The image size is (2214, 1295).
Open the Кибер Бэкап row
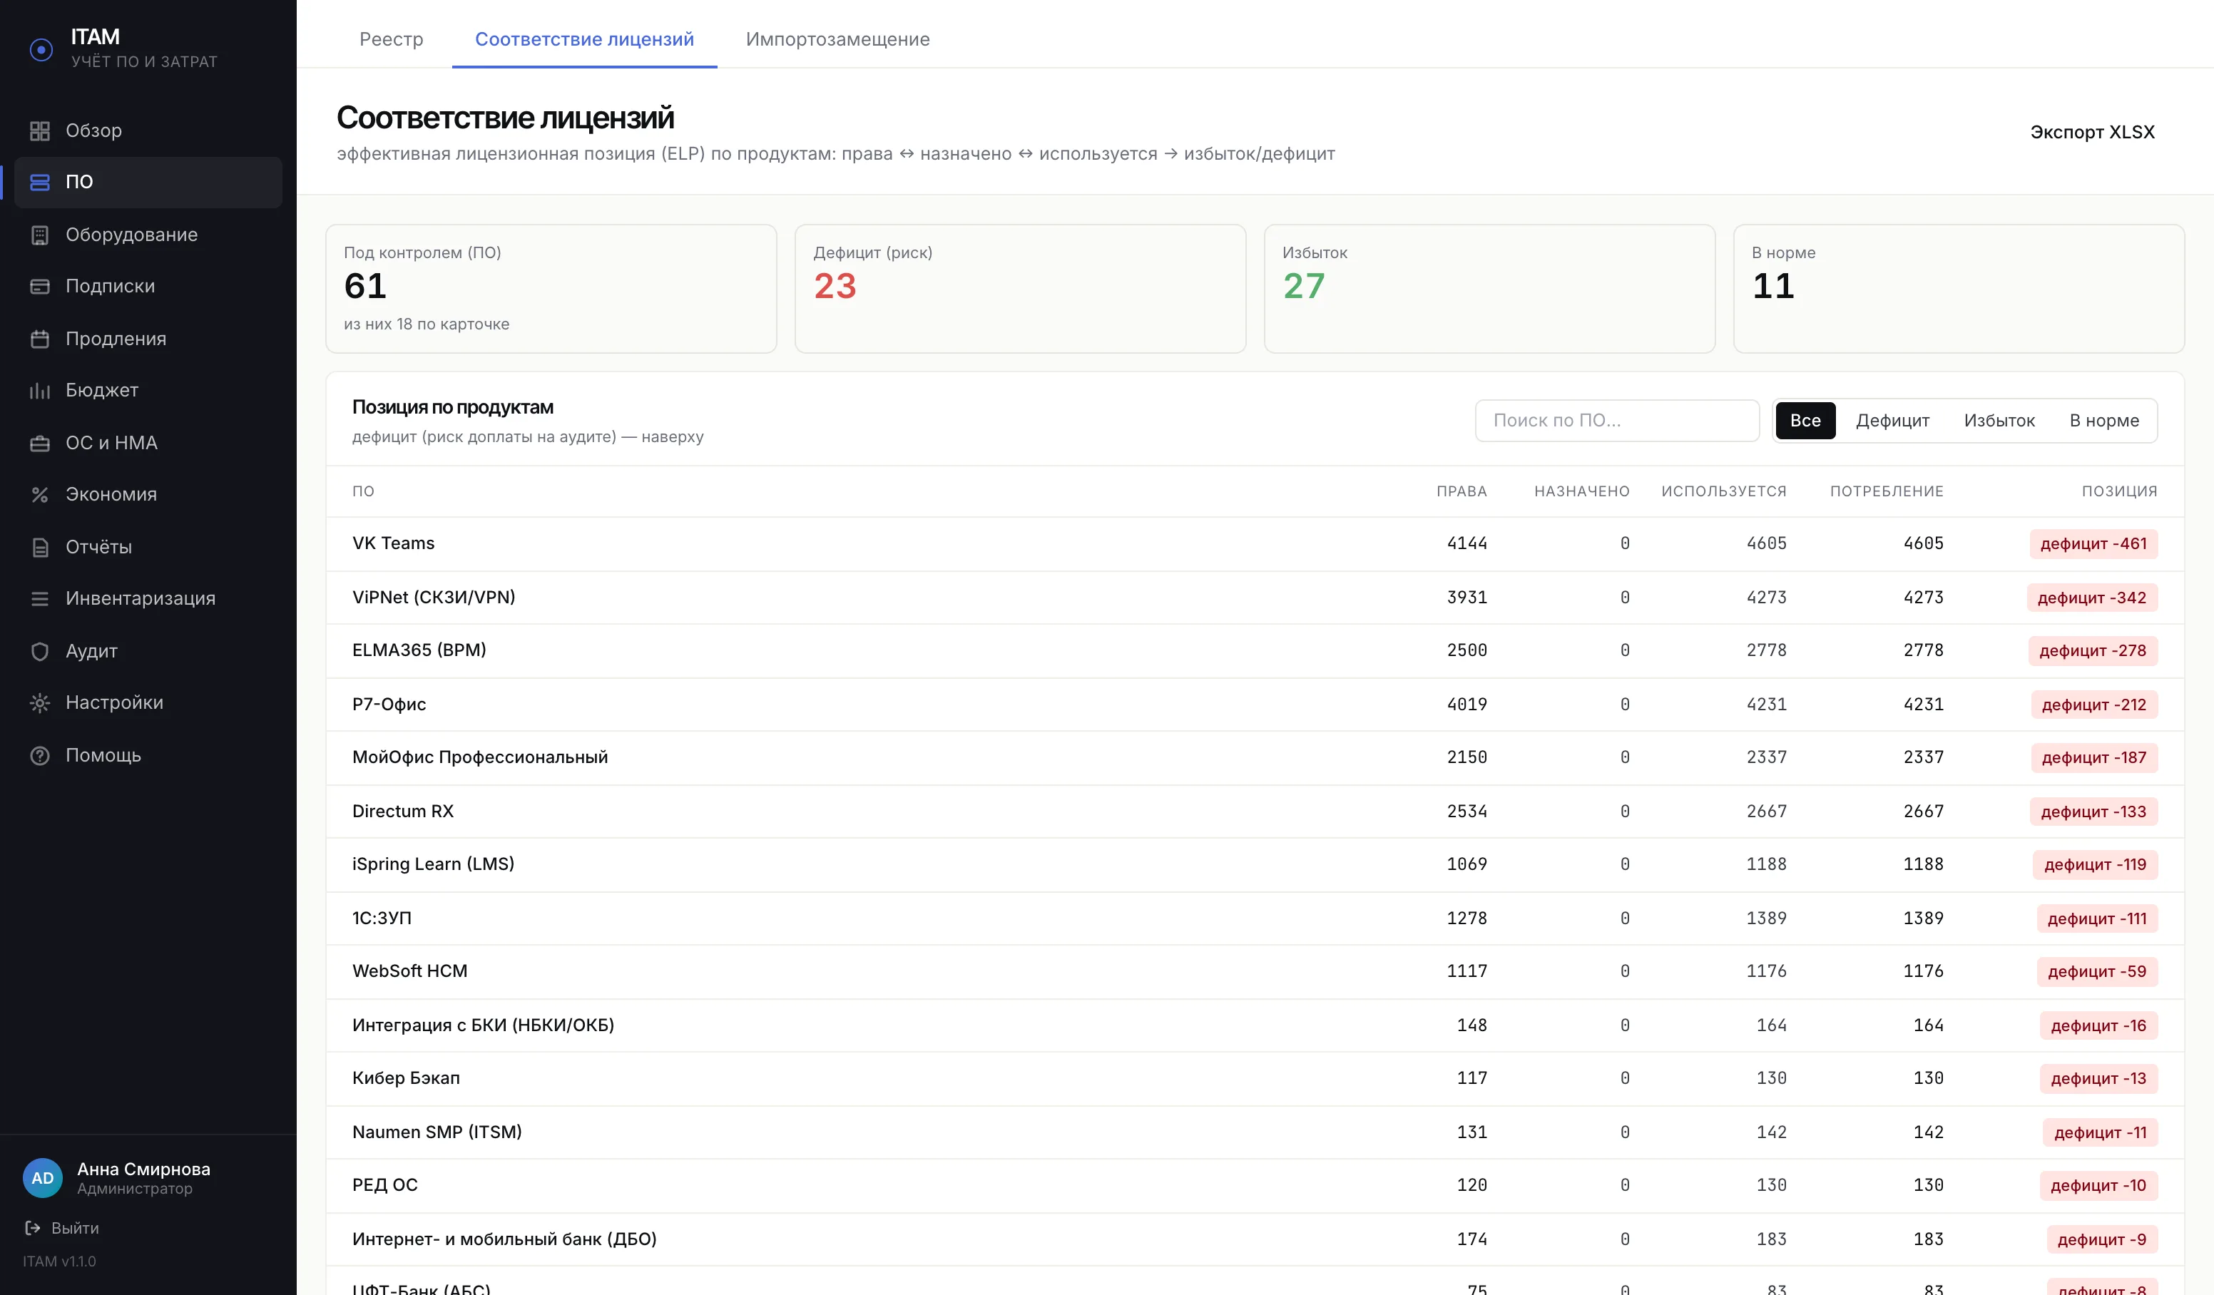click(1255, 1079)
